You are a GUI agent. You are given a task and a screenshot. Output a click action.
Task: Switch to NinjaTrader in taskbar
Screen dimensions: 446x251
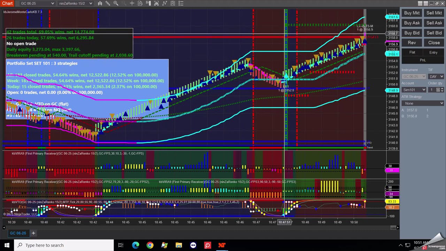point(222,245)
